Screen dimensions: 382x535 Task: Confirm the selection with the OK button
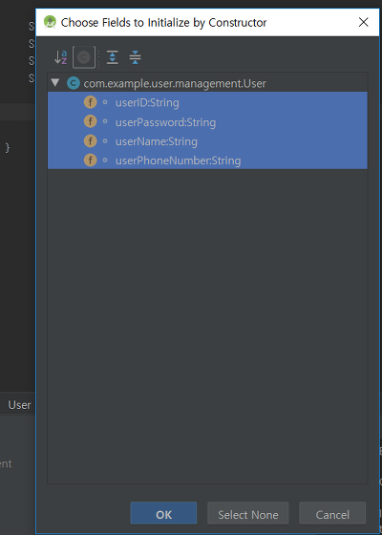[x=163, y=515]
